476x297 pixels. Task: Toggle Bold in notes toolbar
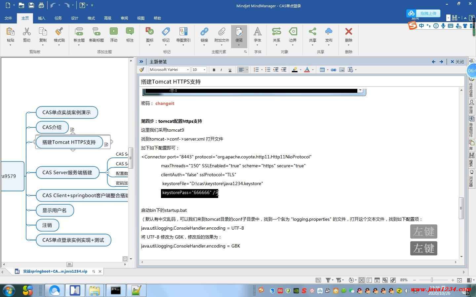pyautogui.click(x=214, y=70)
